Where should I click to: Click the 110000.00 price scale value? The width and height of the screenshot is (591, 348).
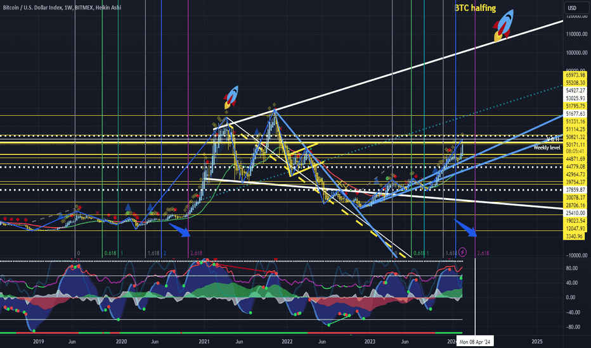(x=576, y=34)
